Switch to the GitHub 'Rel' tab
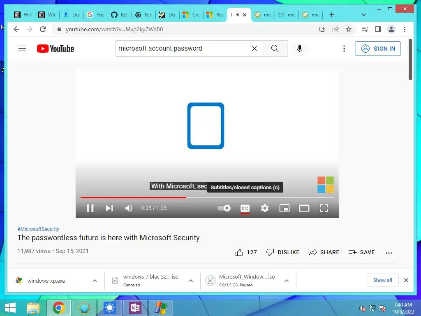The image size is (421, 316). point(120,15)
